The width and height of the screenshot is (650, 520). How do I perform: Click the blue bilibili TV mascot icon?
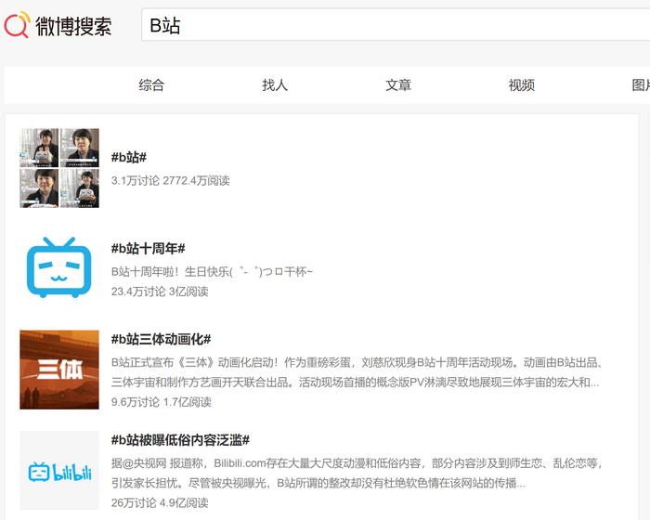(x=59, y=267)
